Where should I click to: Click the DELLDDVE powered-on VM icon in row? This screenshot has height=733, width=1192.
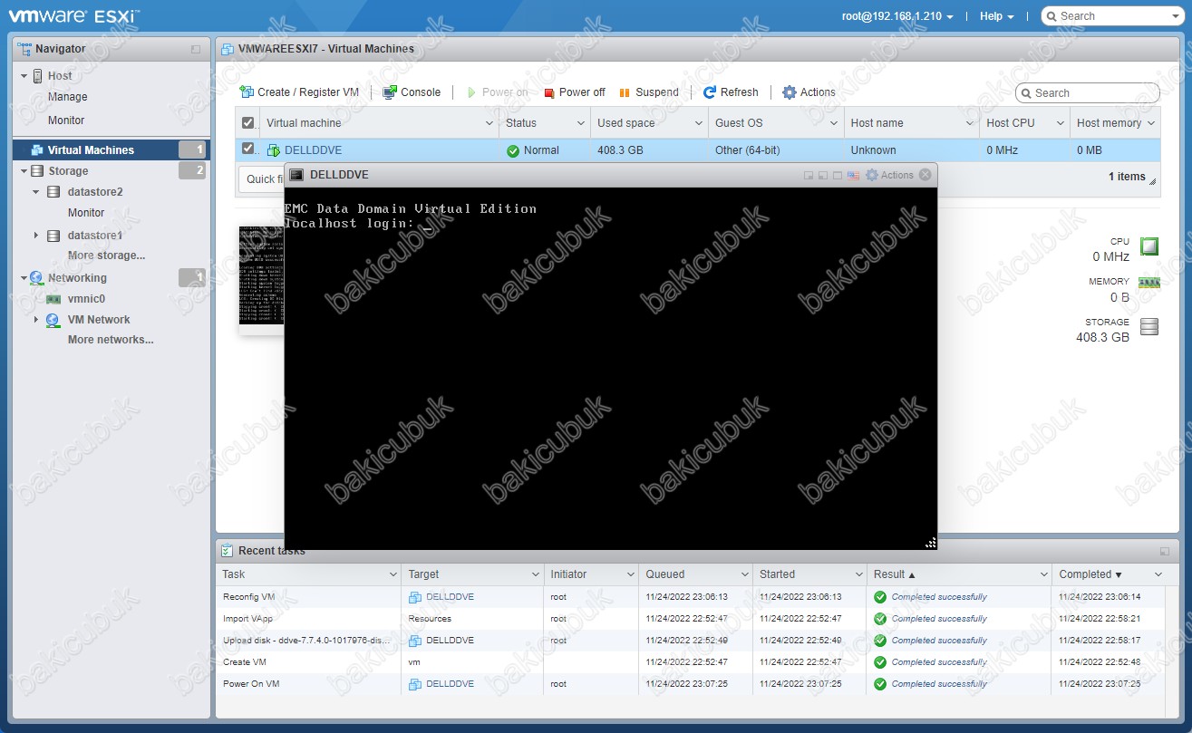point(274,150)
